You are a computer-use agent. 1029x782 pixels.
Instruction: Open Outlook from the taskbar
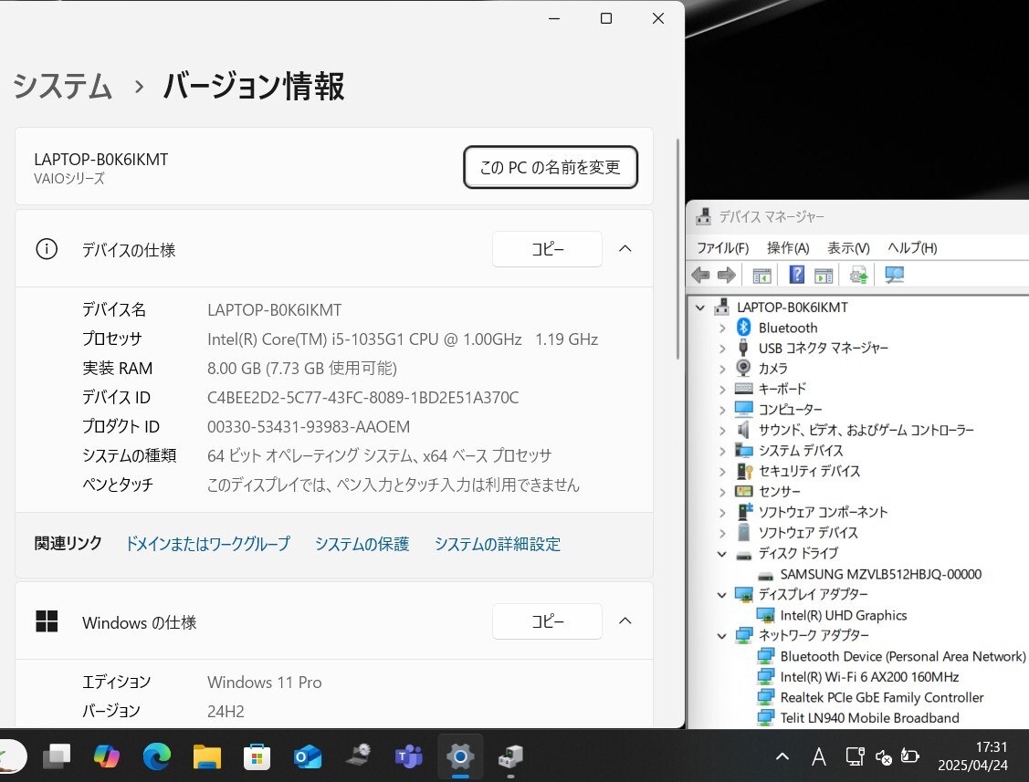[x=307, y=756]
